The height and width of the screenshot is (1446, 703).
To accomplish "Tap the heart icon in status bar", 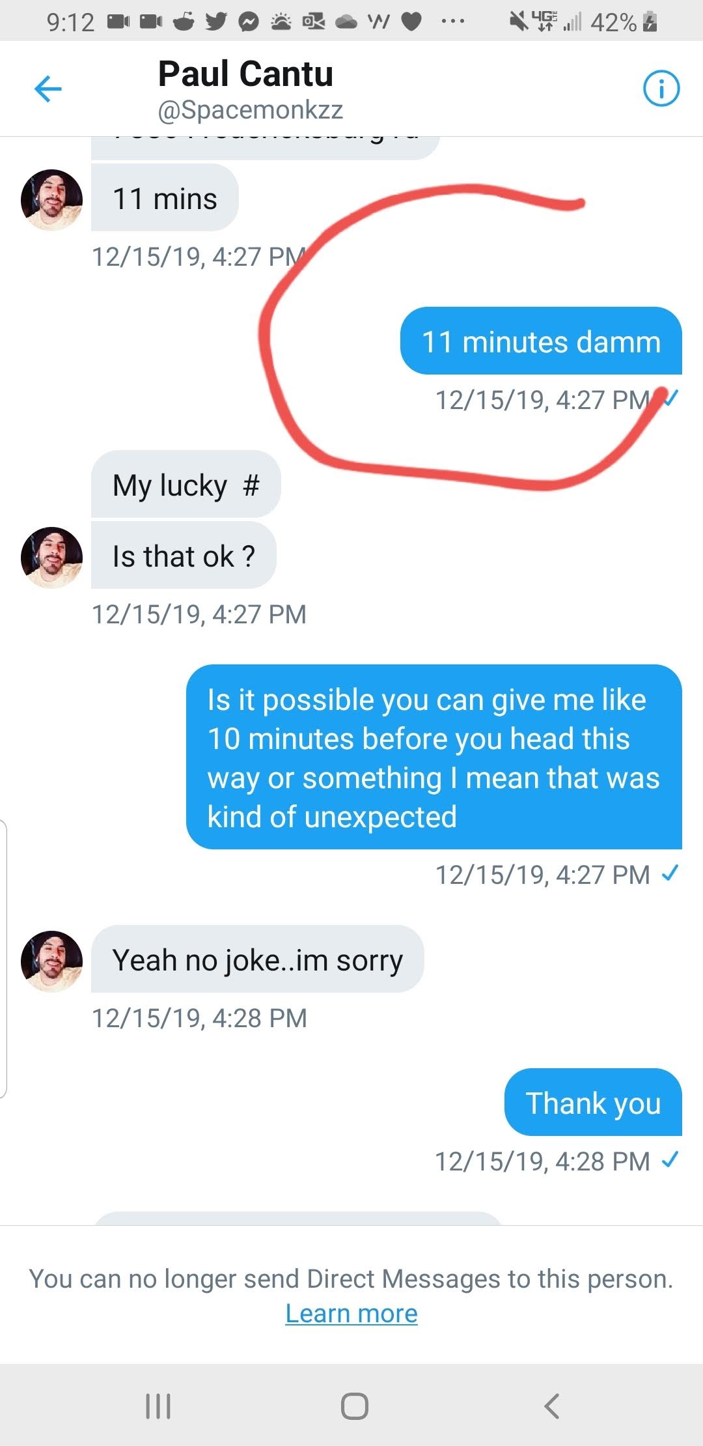I will (x=411, y=22).
